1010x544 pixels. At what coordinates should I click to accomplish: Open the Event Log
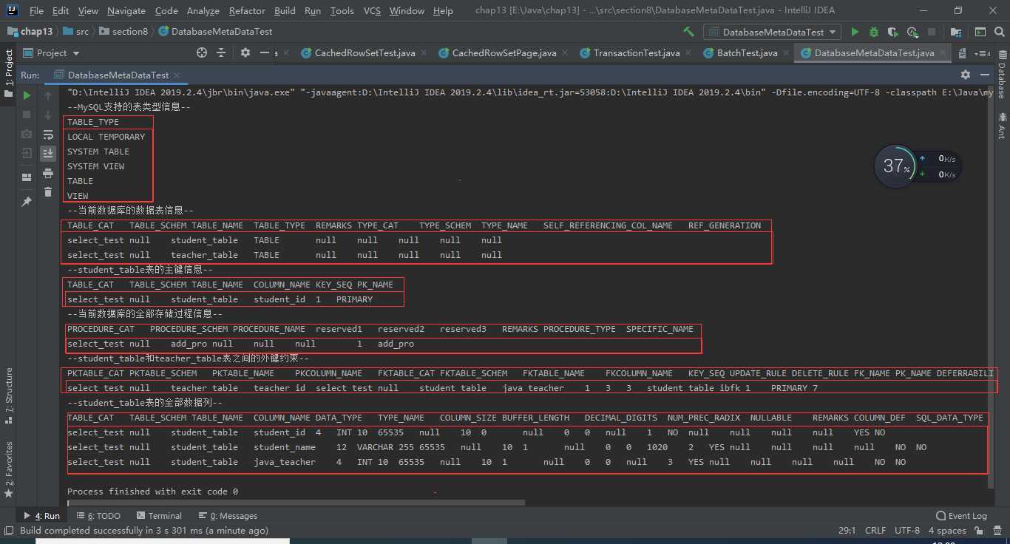(x=961, y=516)
